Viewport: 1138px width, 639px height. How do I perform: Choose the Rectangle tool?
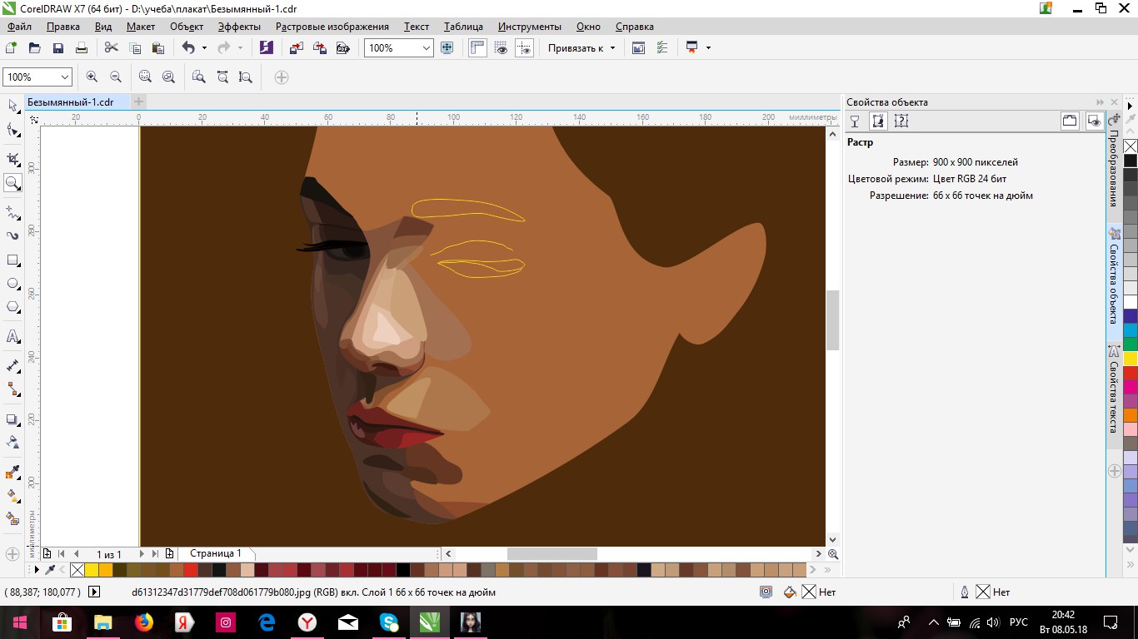coord(12,260)
